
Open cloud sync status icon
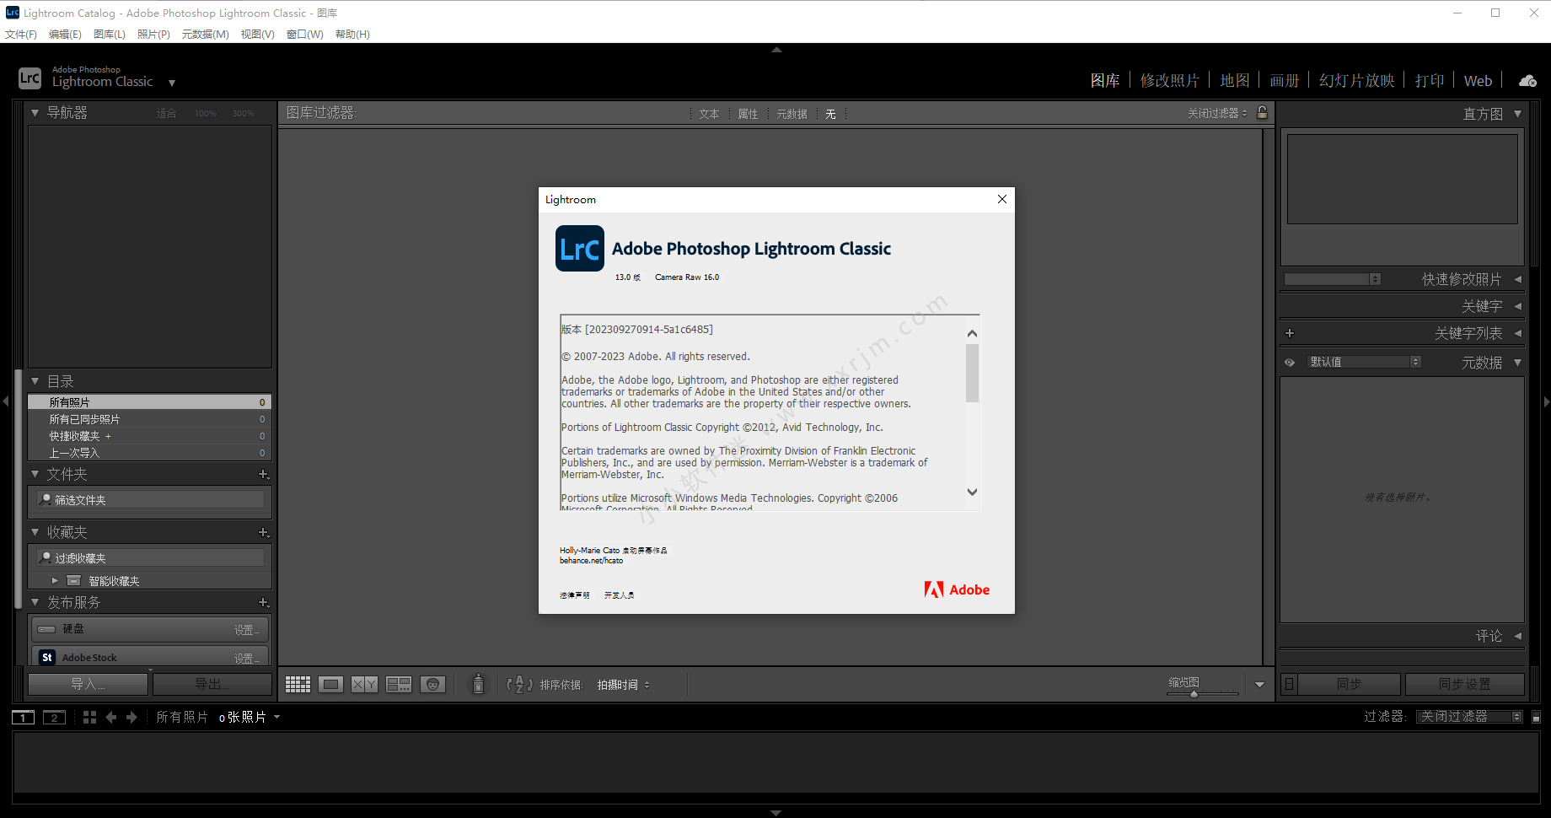click(x=1527, y=81)
